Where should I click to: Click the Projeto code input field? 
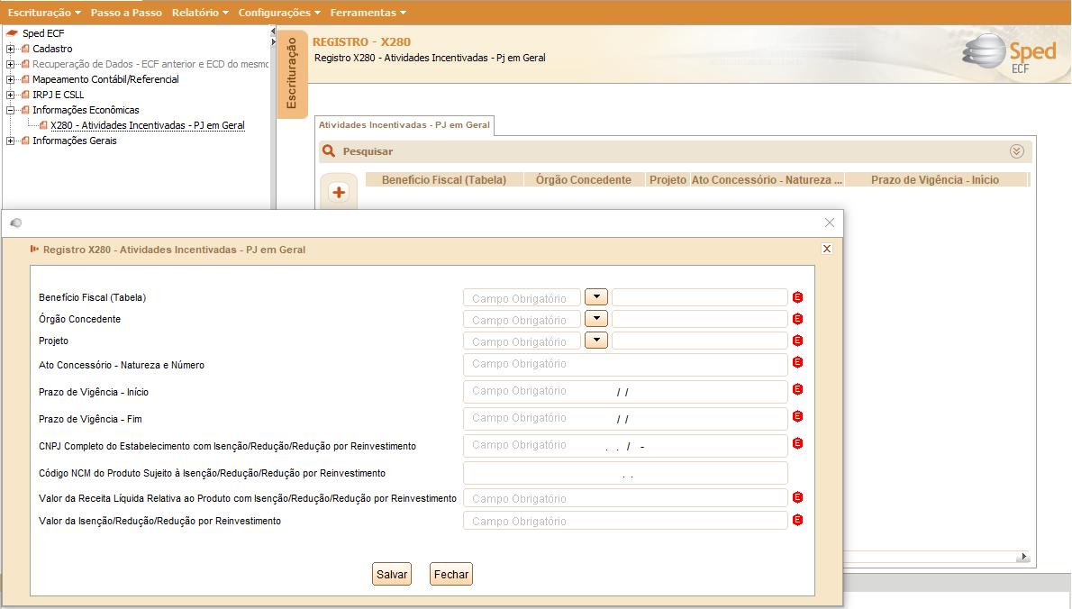coord(522,341)
